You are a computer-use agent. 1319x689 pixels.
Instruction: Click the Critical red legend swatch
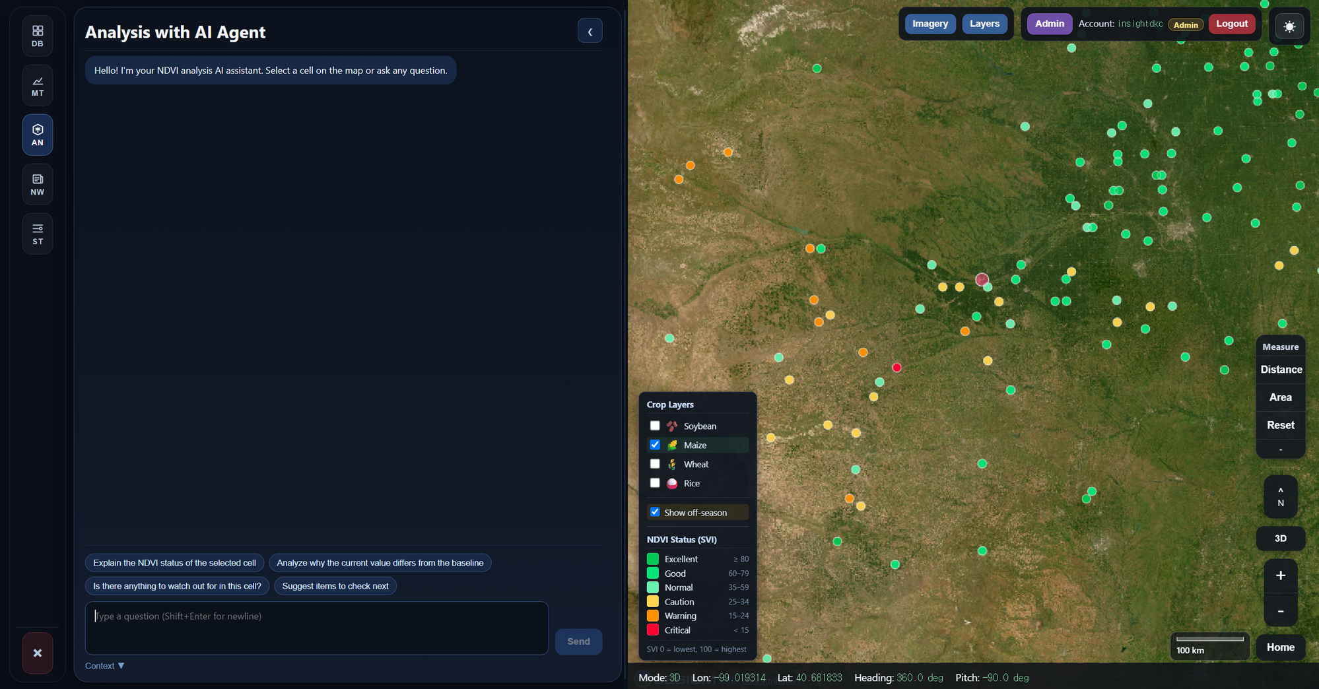(x=653, y=630)
